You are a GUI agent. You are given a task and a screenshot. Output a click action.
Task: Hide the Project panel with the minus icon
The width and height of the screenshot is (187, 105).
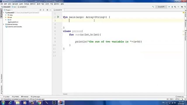(x=50, y=10)
